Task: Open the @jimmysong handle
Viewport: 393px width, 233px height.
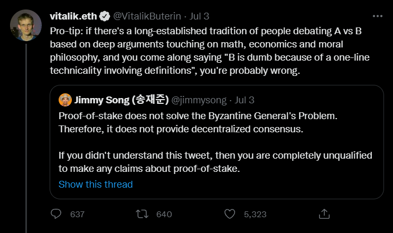Action: (198, 100)
